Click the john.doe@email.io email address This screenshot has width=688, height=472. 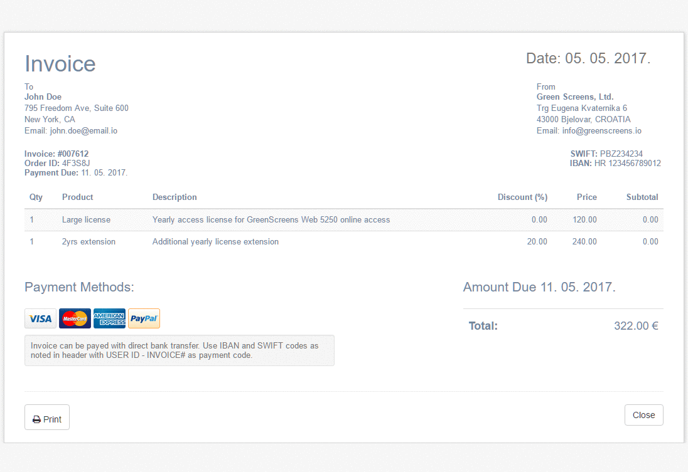click(x=83, y=131)
